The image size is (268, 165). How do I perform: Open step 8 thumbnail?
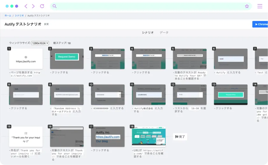(26, 95)
